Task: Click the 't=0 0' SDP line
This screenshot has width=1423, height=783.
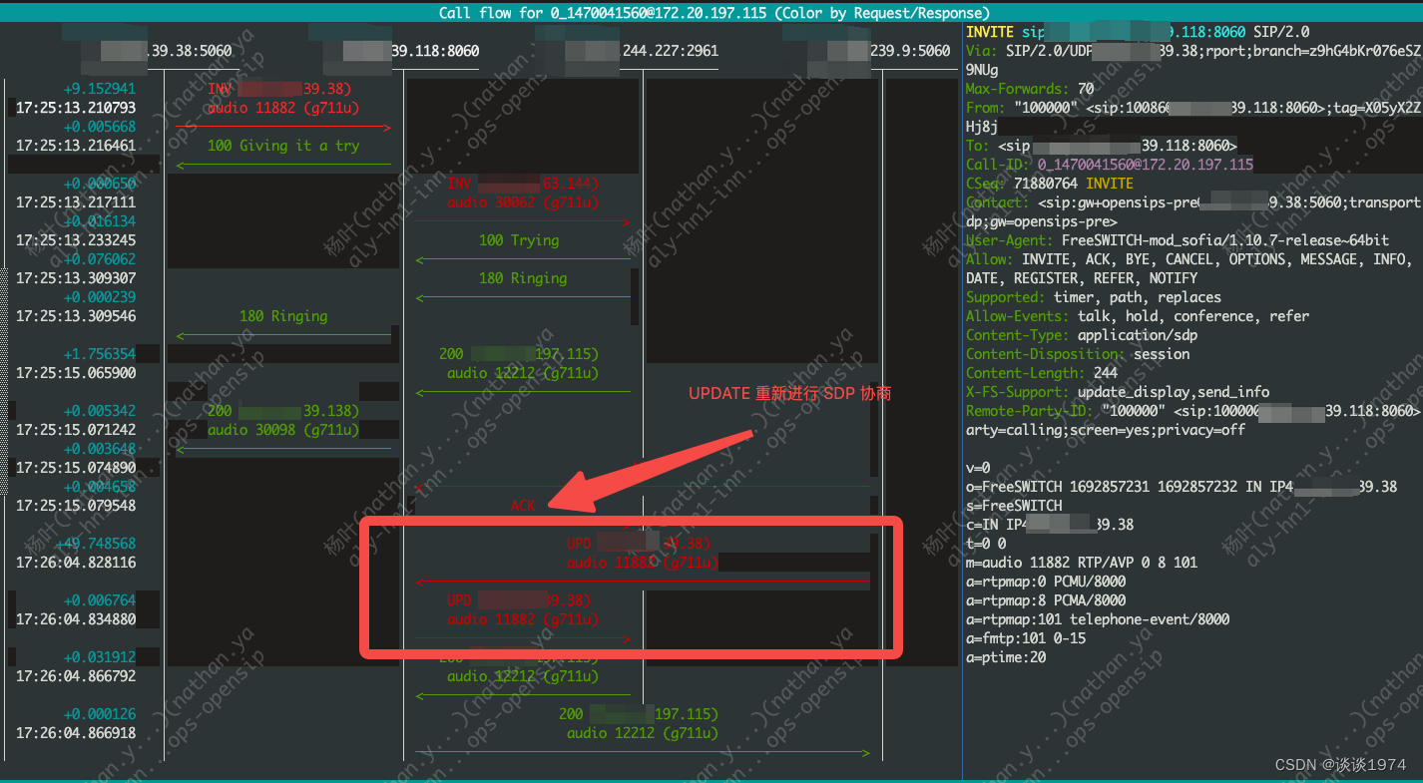Action: coord(986,544)
